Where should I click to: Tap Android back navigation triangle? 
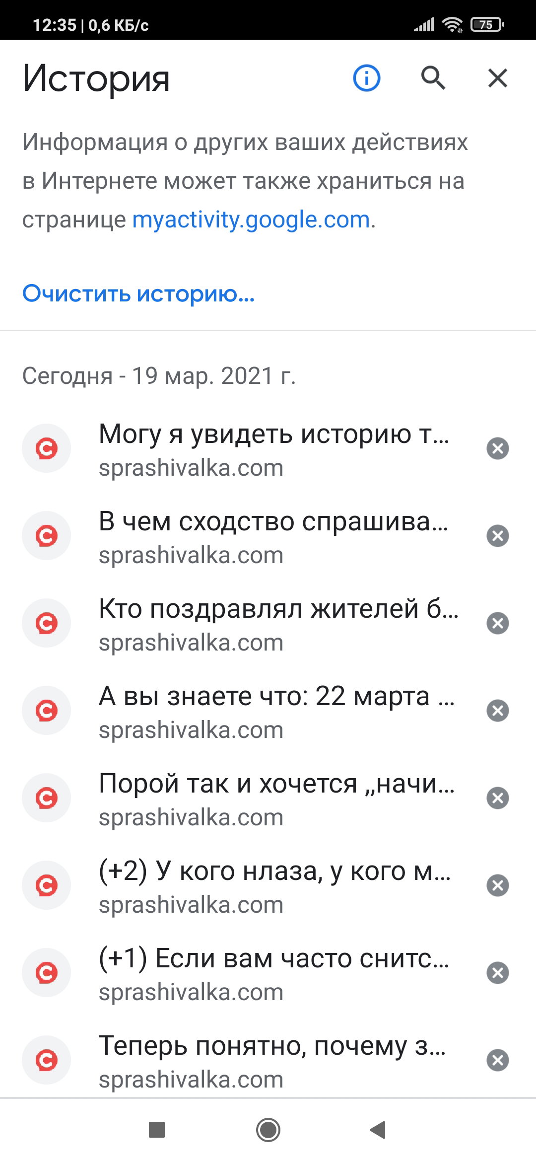click(x=378, y=1130)
